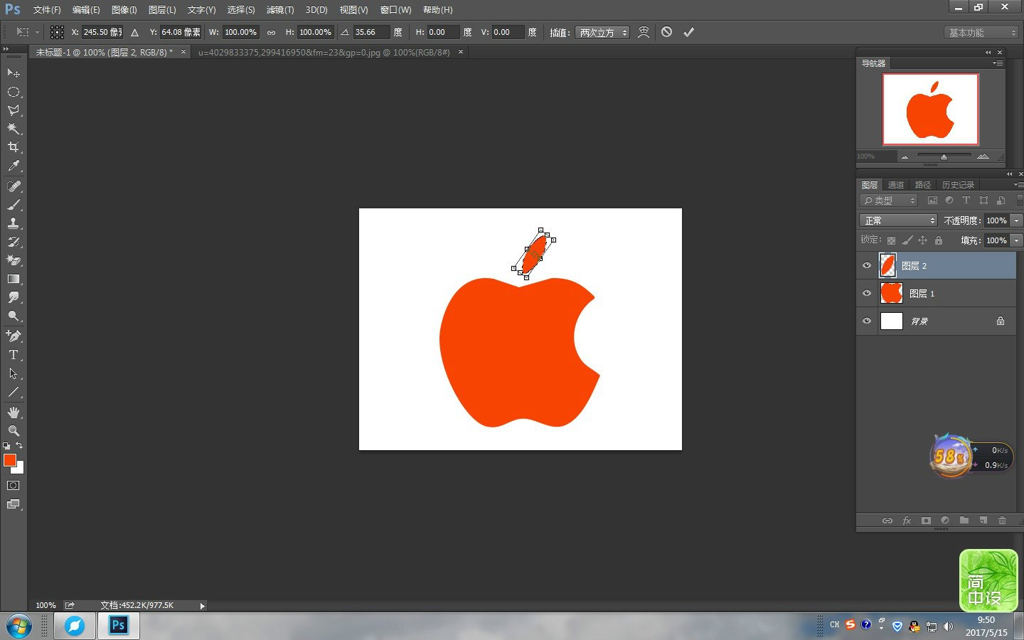This screenshot has height=640, width=1024.
Task: Click the orange foreground color swatch
Action: [x=10, y=460]
